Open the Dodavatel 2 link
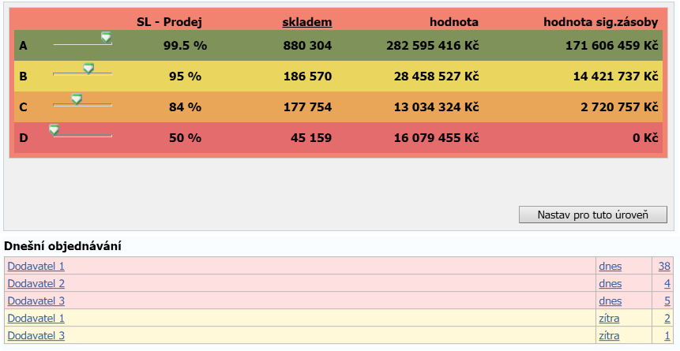The width and height of the screenshot is (680, 351). [x=36, y=284]
